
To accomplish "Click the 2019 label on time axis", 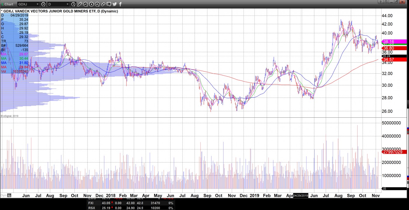I will click(x=254, y=196).
